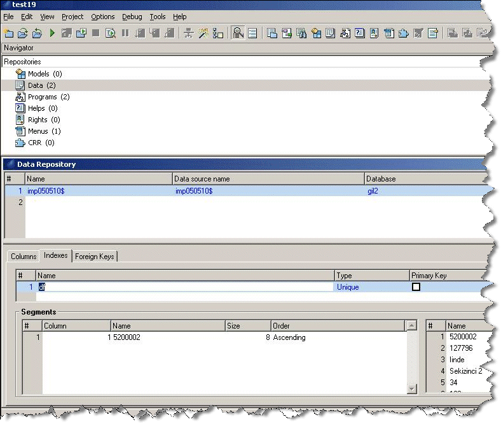The width and height of the screenshot is (501, 424).
Task: Click the index Name input field
Action: (x=184, y=287)
